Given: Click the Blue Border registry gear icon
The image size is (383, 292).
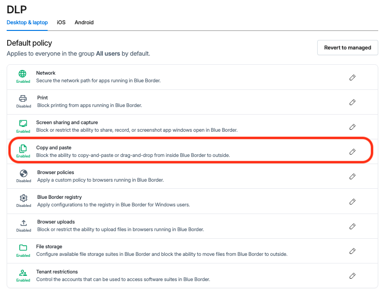Looking at the screenshot, I should click(x=24, y=198).
